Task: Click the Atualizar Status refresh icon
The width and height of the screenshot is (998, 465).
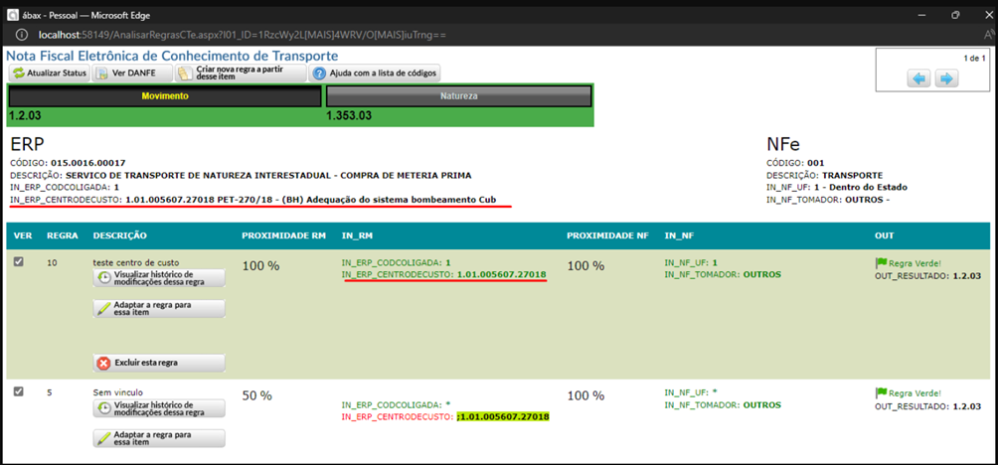Action: pyautogui.click(x=19, y=74)
